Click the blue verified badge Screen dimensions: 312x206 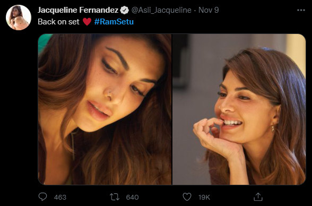click(125, 10)
